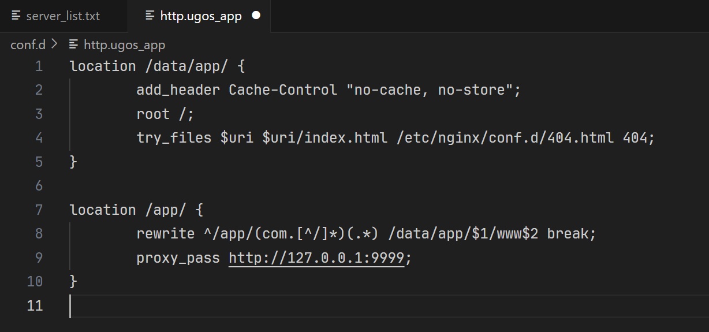
Task: Place cursor on empty line 6
Action: click(x=231, y=186)
